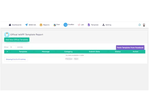
Task: Click the clipboard icon beside report title
Action: pyautogui.click(x=7, y=35)
